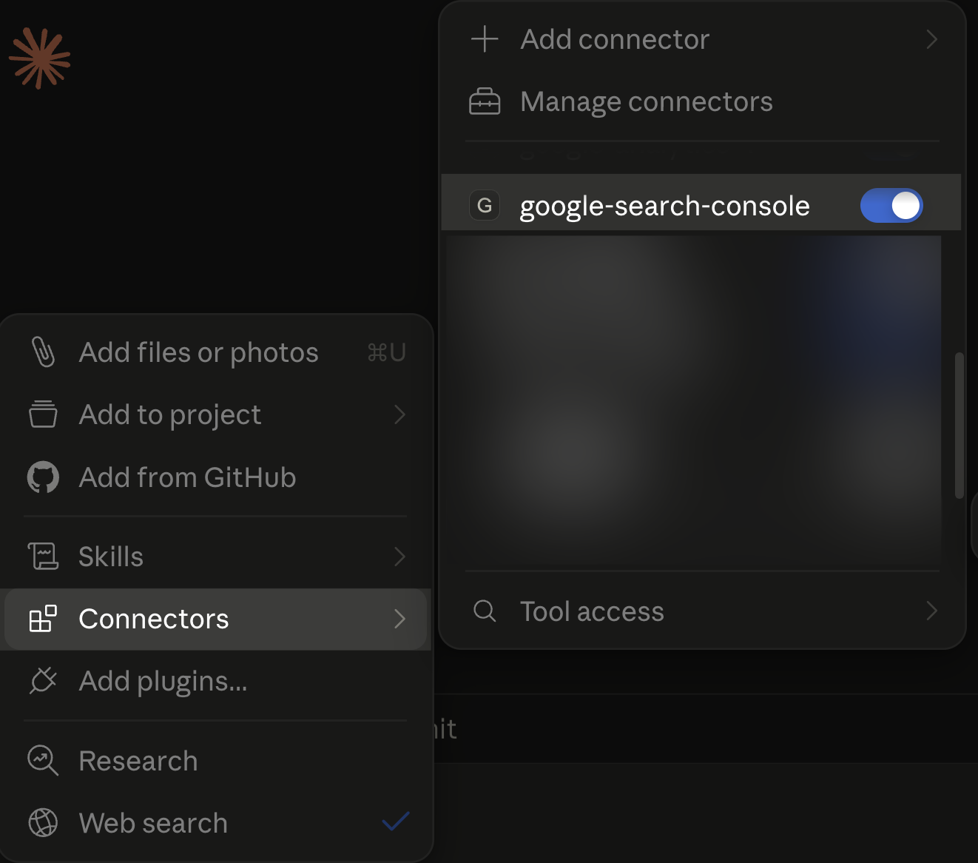Click Add connector in the submenu
The image size is (978, 863).
coord(703,39)
